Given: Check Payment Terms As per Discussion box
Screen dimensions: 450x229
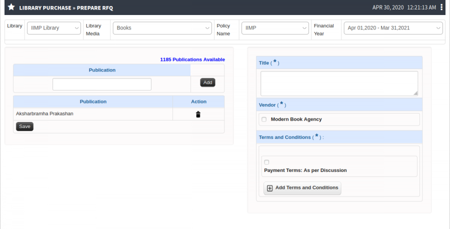Looking at the screenshot, I should [266, 162].
